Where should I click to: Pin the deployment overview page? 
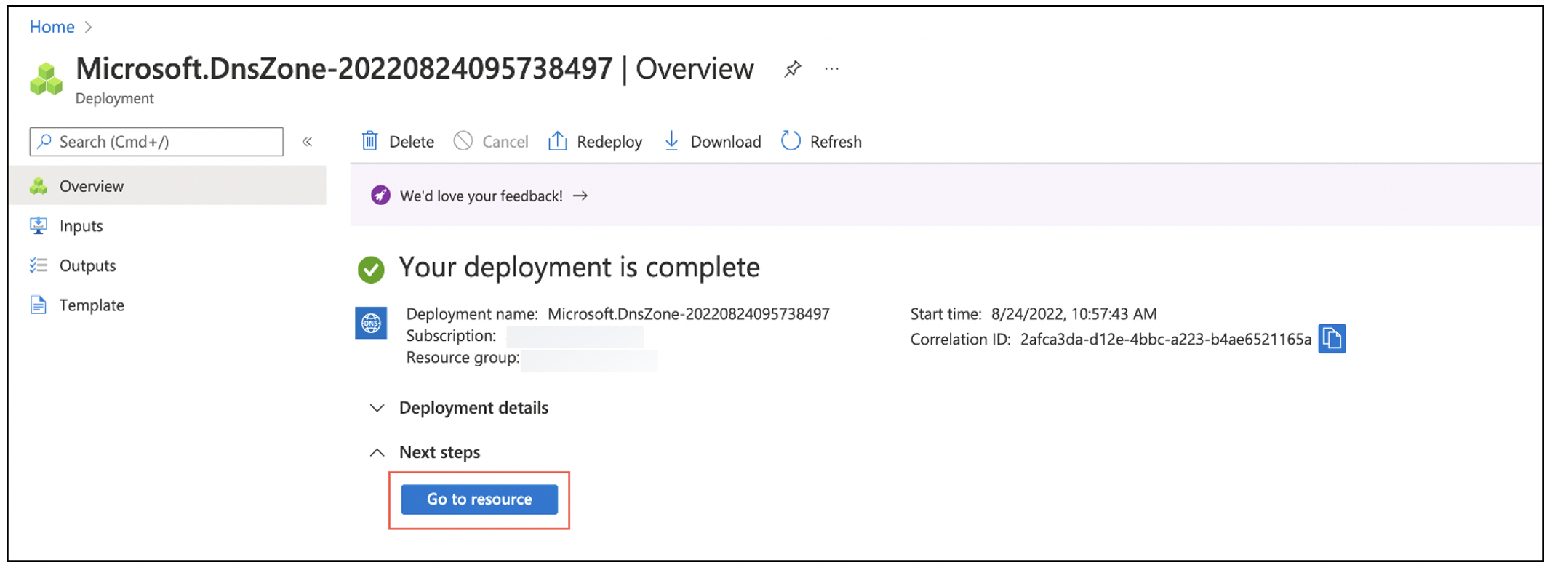click(793, 69)
